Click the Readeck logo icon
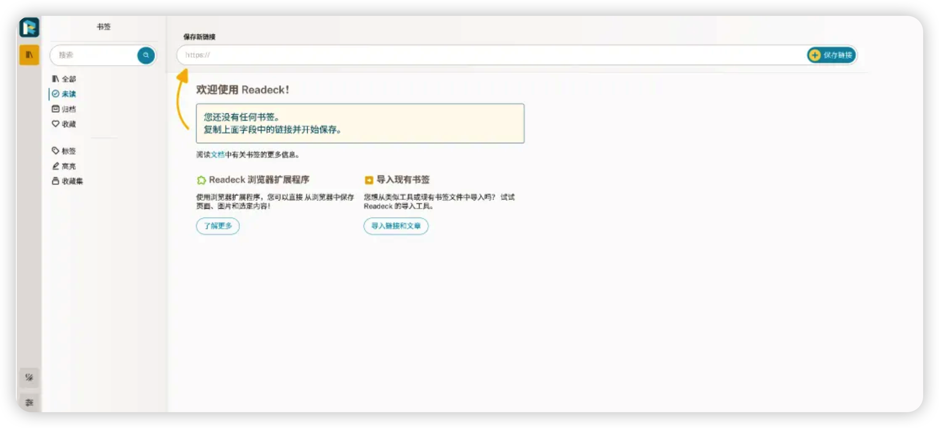 click(29, 27)
